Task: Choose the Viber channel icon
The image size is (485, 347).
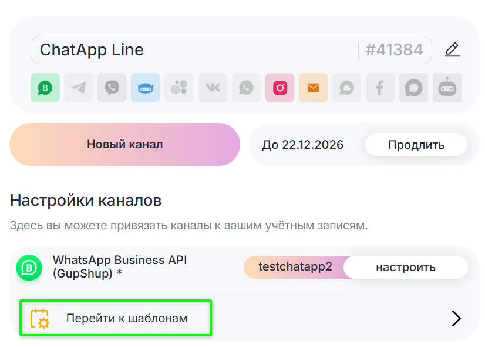Action: click(x=112, y=88)
